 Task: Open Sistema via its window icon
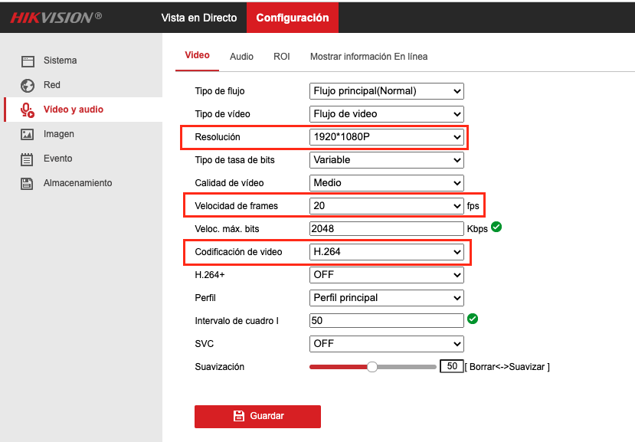pos(28,61)
